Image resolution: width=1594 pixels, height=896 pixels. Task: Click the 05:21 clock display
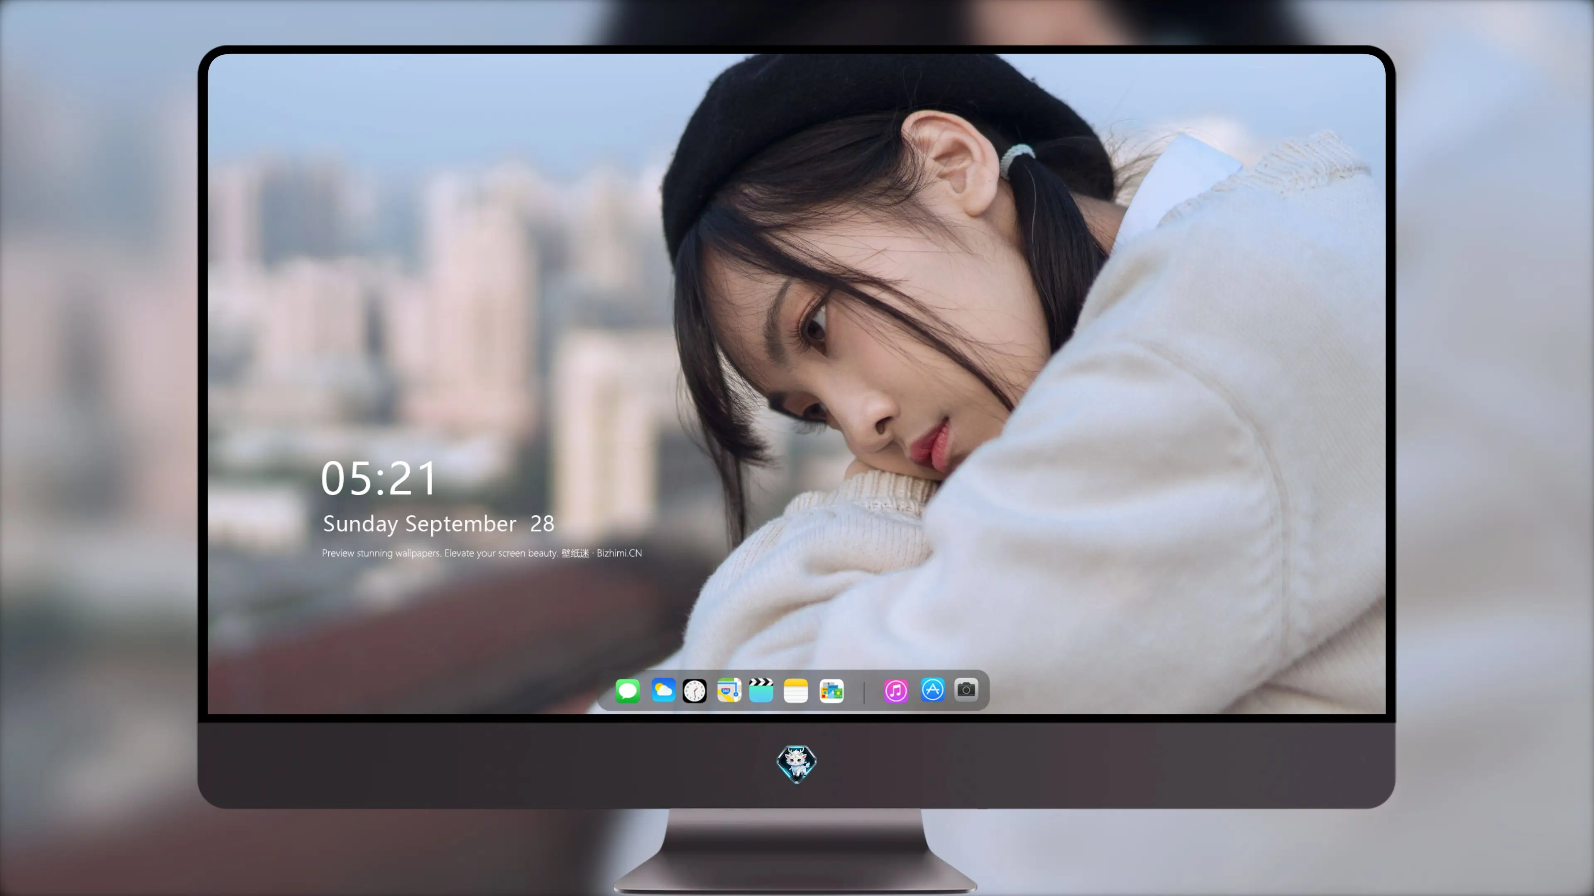tap(379, 479)
